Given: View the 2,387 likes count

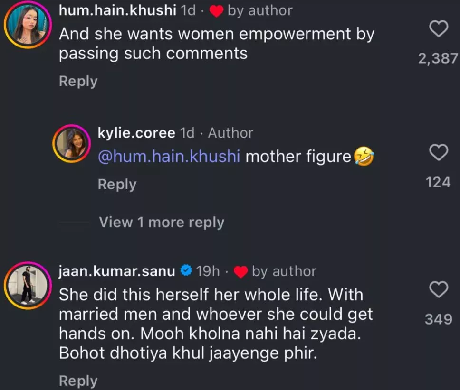Looking at the screenshot, I should pyautogui.click(x=438, y=59).
